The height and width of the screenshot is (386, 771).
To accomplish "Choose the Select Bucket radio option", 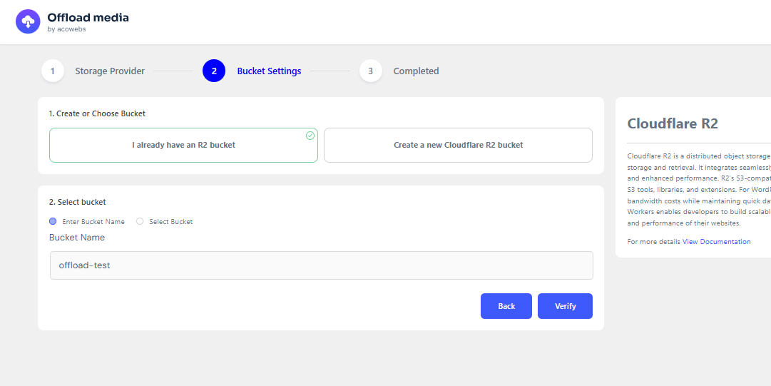I will [140, 222].
